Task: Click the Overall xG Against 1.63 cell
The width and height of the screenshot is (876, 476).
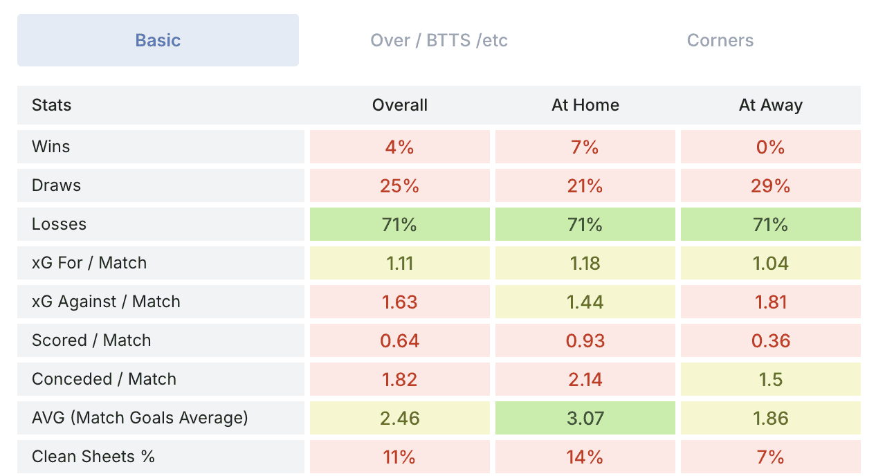Action: click(x=399, y=302)
